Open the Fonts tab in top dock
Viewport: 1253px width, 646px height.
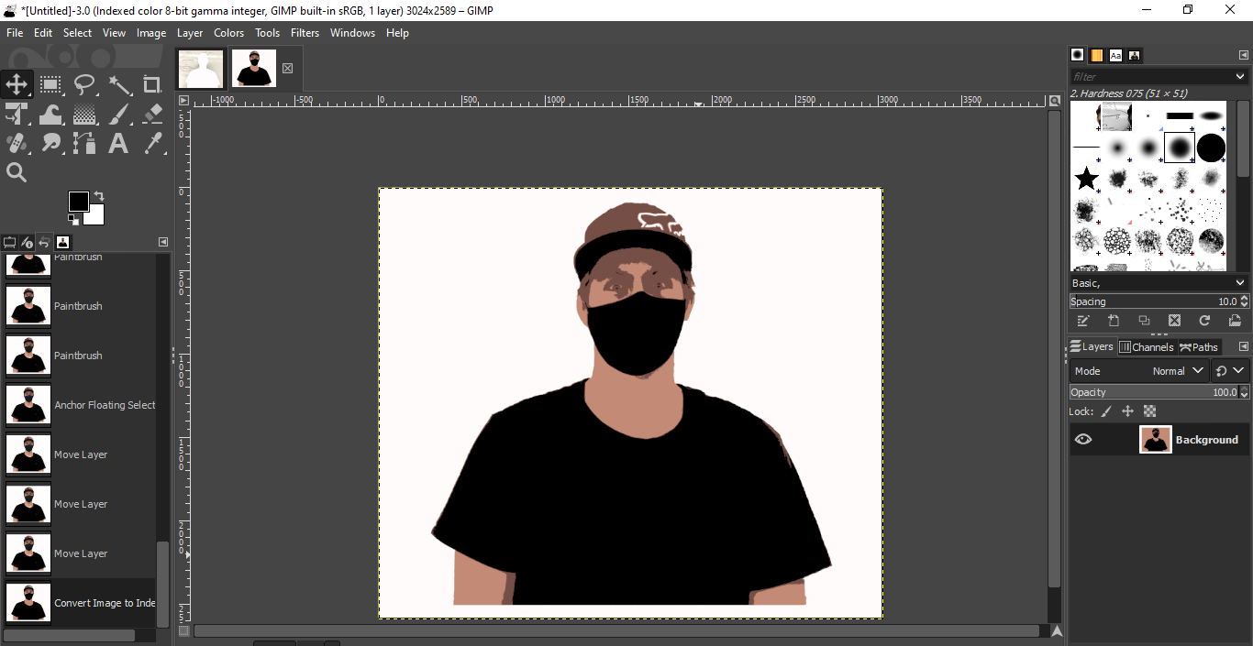tap(1115, 55)
